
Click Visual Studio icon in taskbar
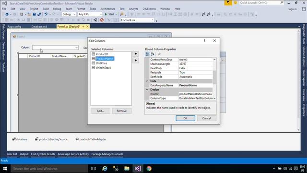(x=138, y=169)
